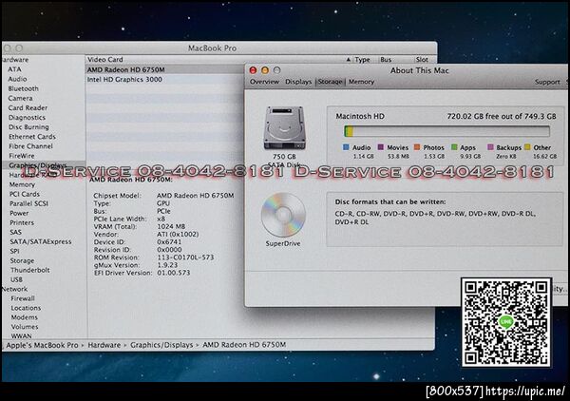Select PCI Cards in the sidebar
Viewport: 570px width, 401px height.
coord(25,194)
